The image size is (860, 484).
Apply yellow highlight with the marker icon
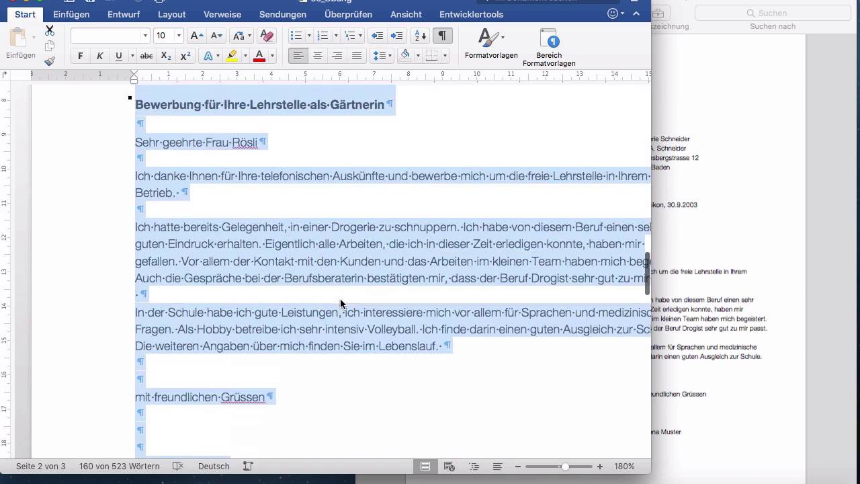[232, 56]
